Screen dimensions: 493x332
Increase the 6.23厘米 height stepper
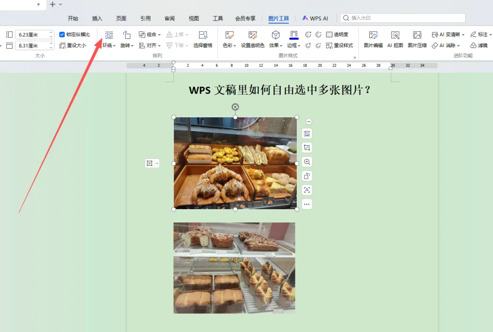pos(51,32)
